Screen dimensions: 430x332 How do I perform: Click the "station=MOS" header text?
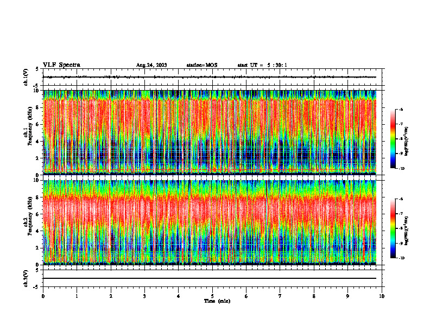202,65
